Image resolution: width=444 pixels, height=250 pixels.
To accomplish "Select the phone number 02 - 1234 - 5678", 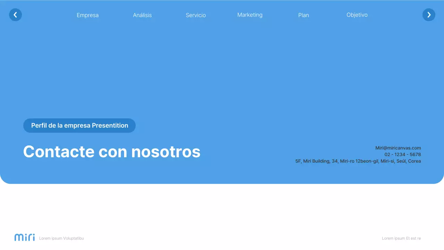I will (402, 154).
